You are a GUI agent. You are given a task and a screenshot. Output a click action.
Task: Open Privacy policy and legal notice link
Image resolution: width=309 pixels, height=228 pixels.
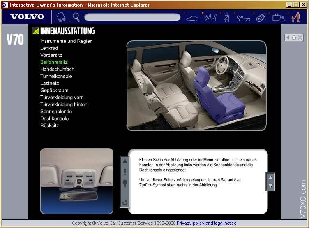click(207, 223)
